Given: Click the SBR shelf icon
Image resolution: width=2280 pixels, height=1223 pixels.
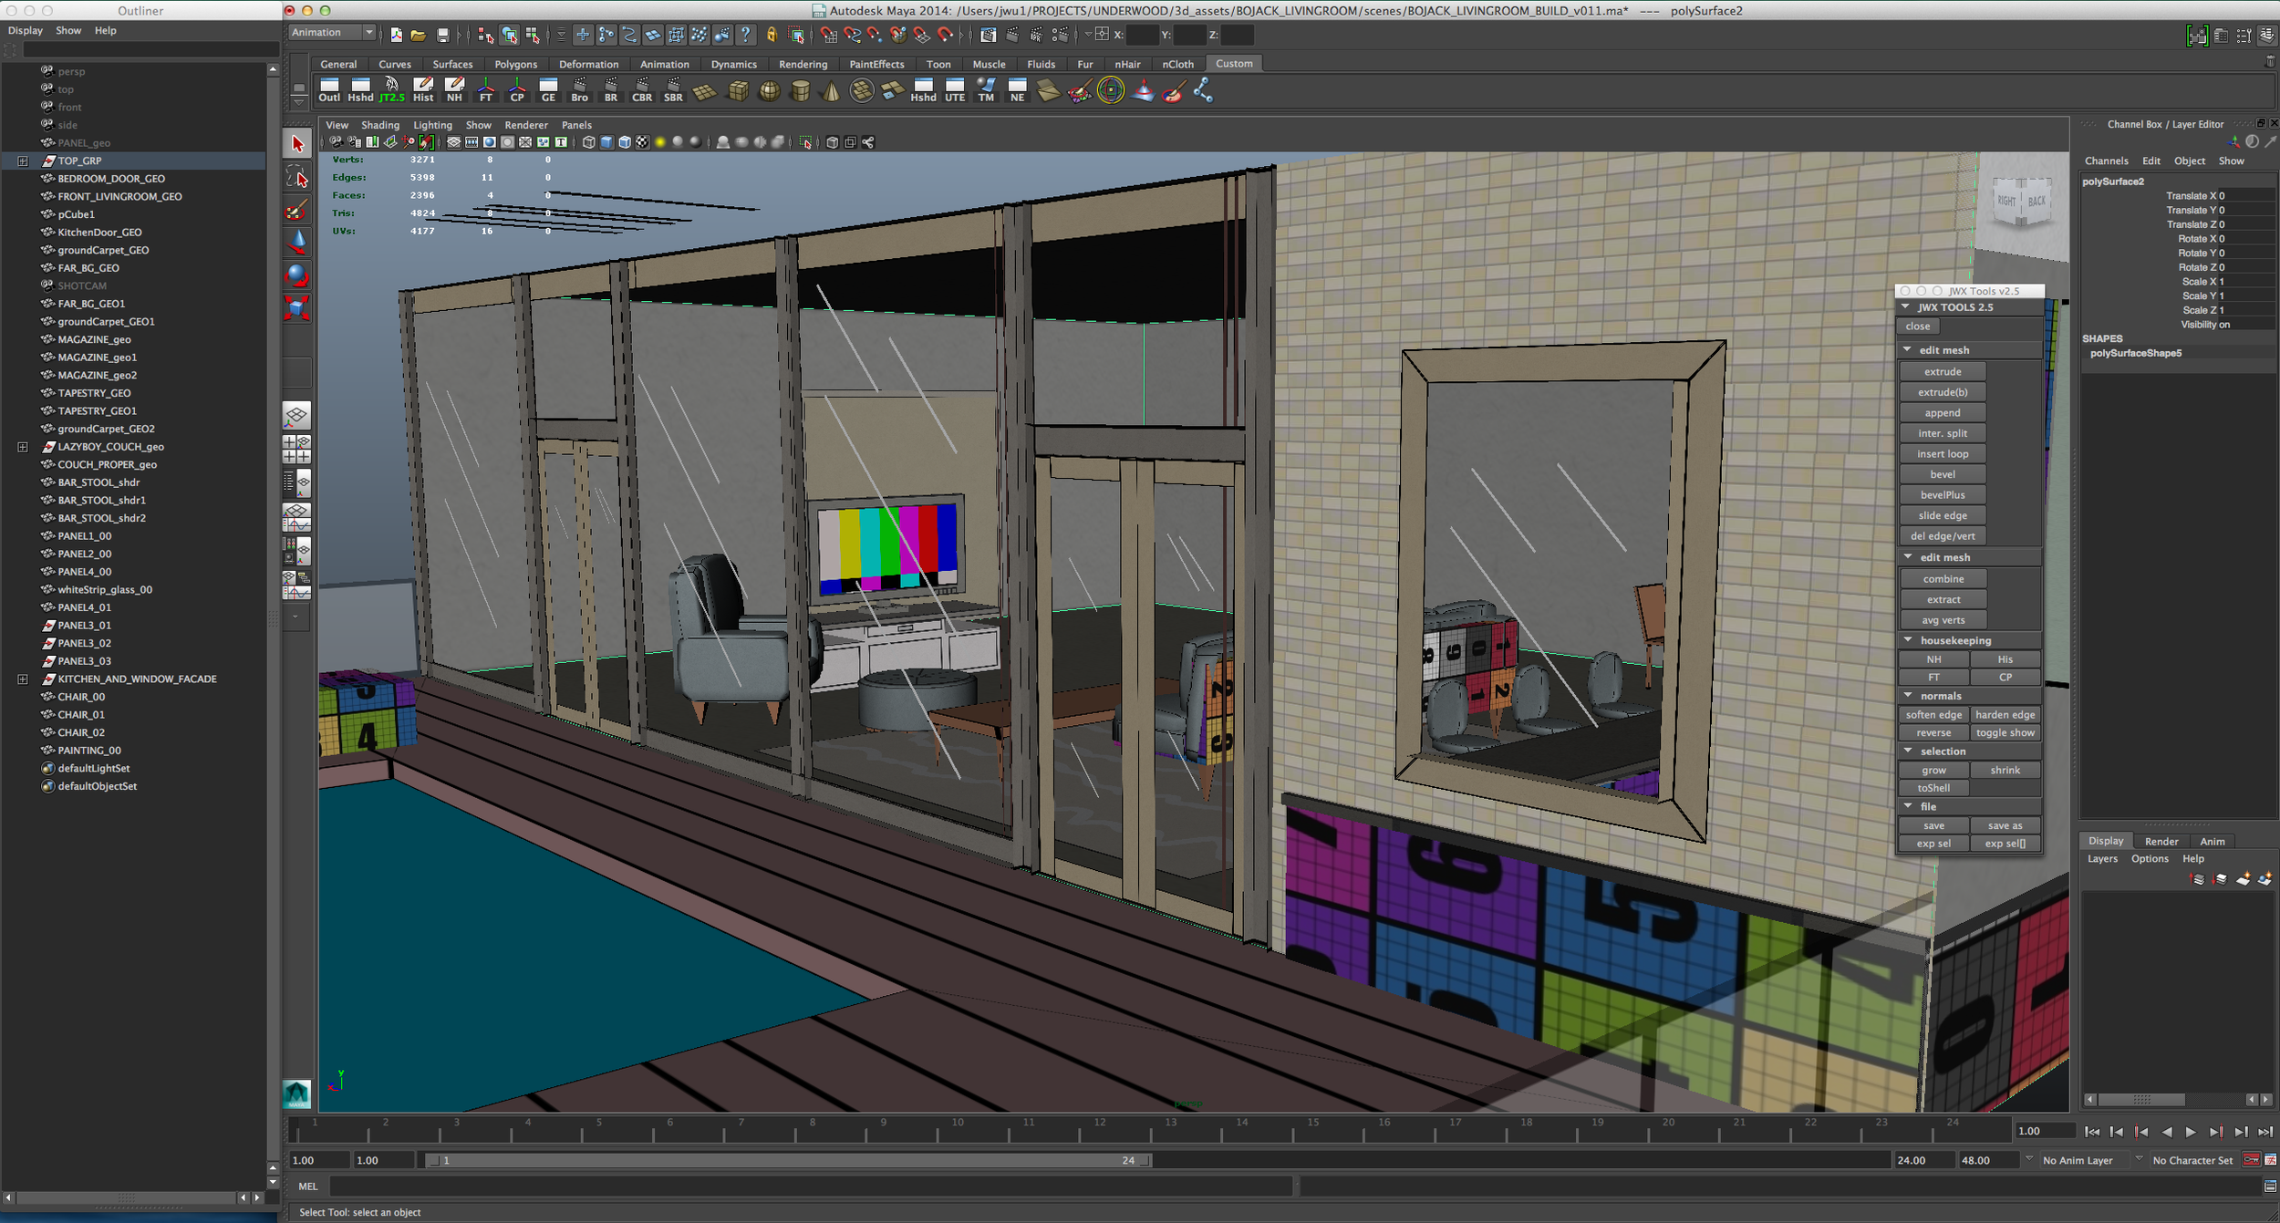Looking at the screenshot, I should point(673,89).
